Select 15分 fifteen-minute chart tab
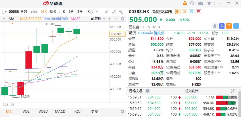 point(89,12)
